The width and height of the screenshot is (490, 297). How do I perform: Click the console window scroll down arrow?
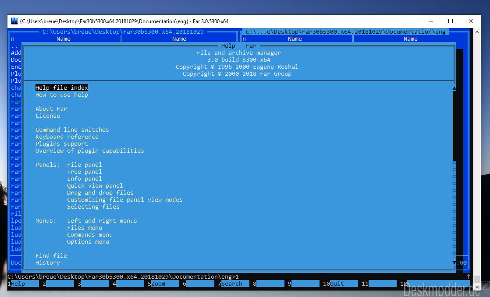(477, 287)
